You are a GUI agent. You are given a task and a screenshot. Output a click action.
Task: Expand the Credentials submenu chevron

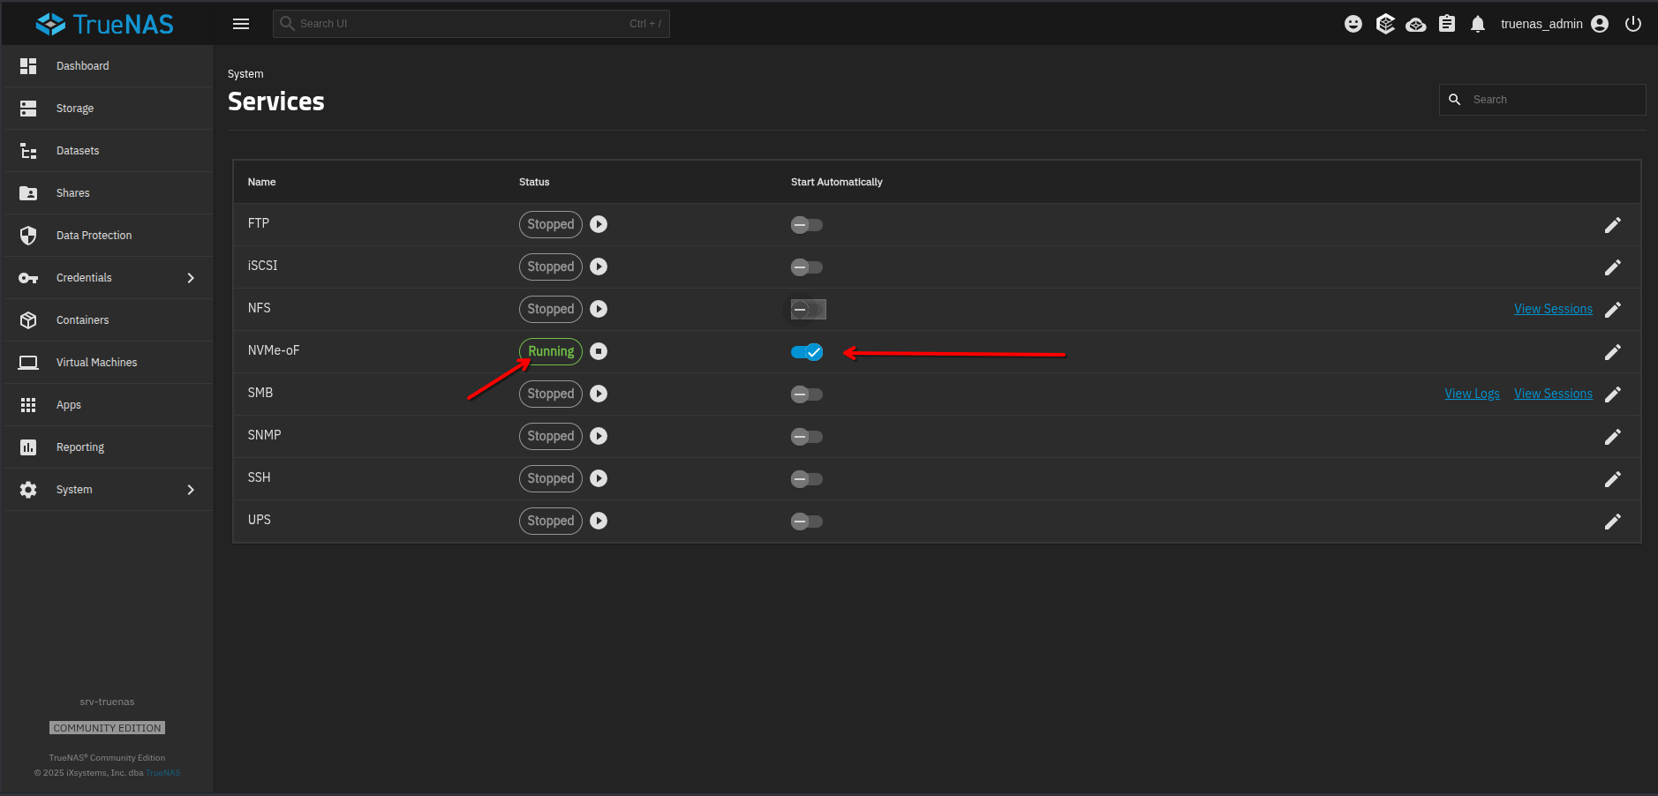[191, 278]
